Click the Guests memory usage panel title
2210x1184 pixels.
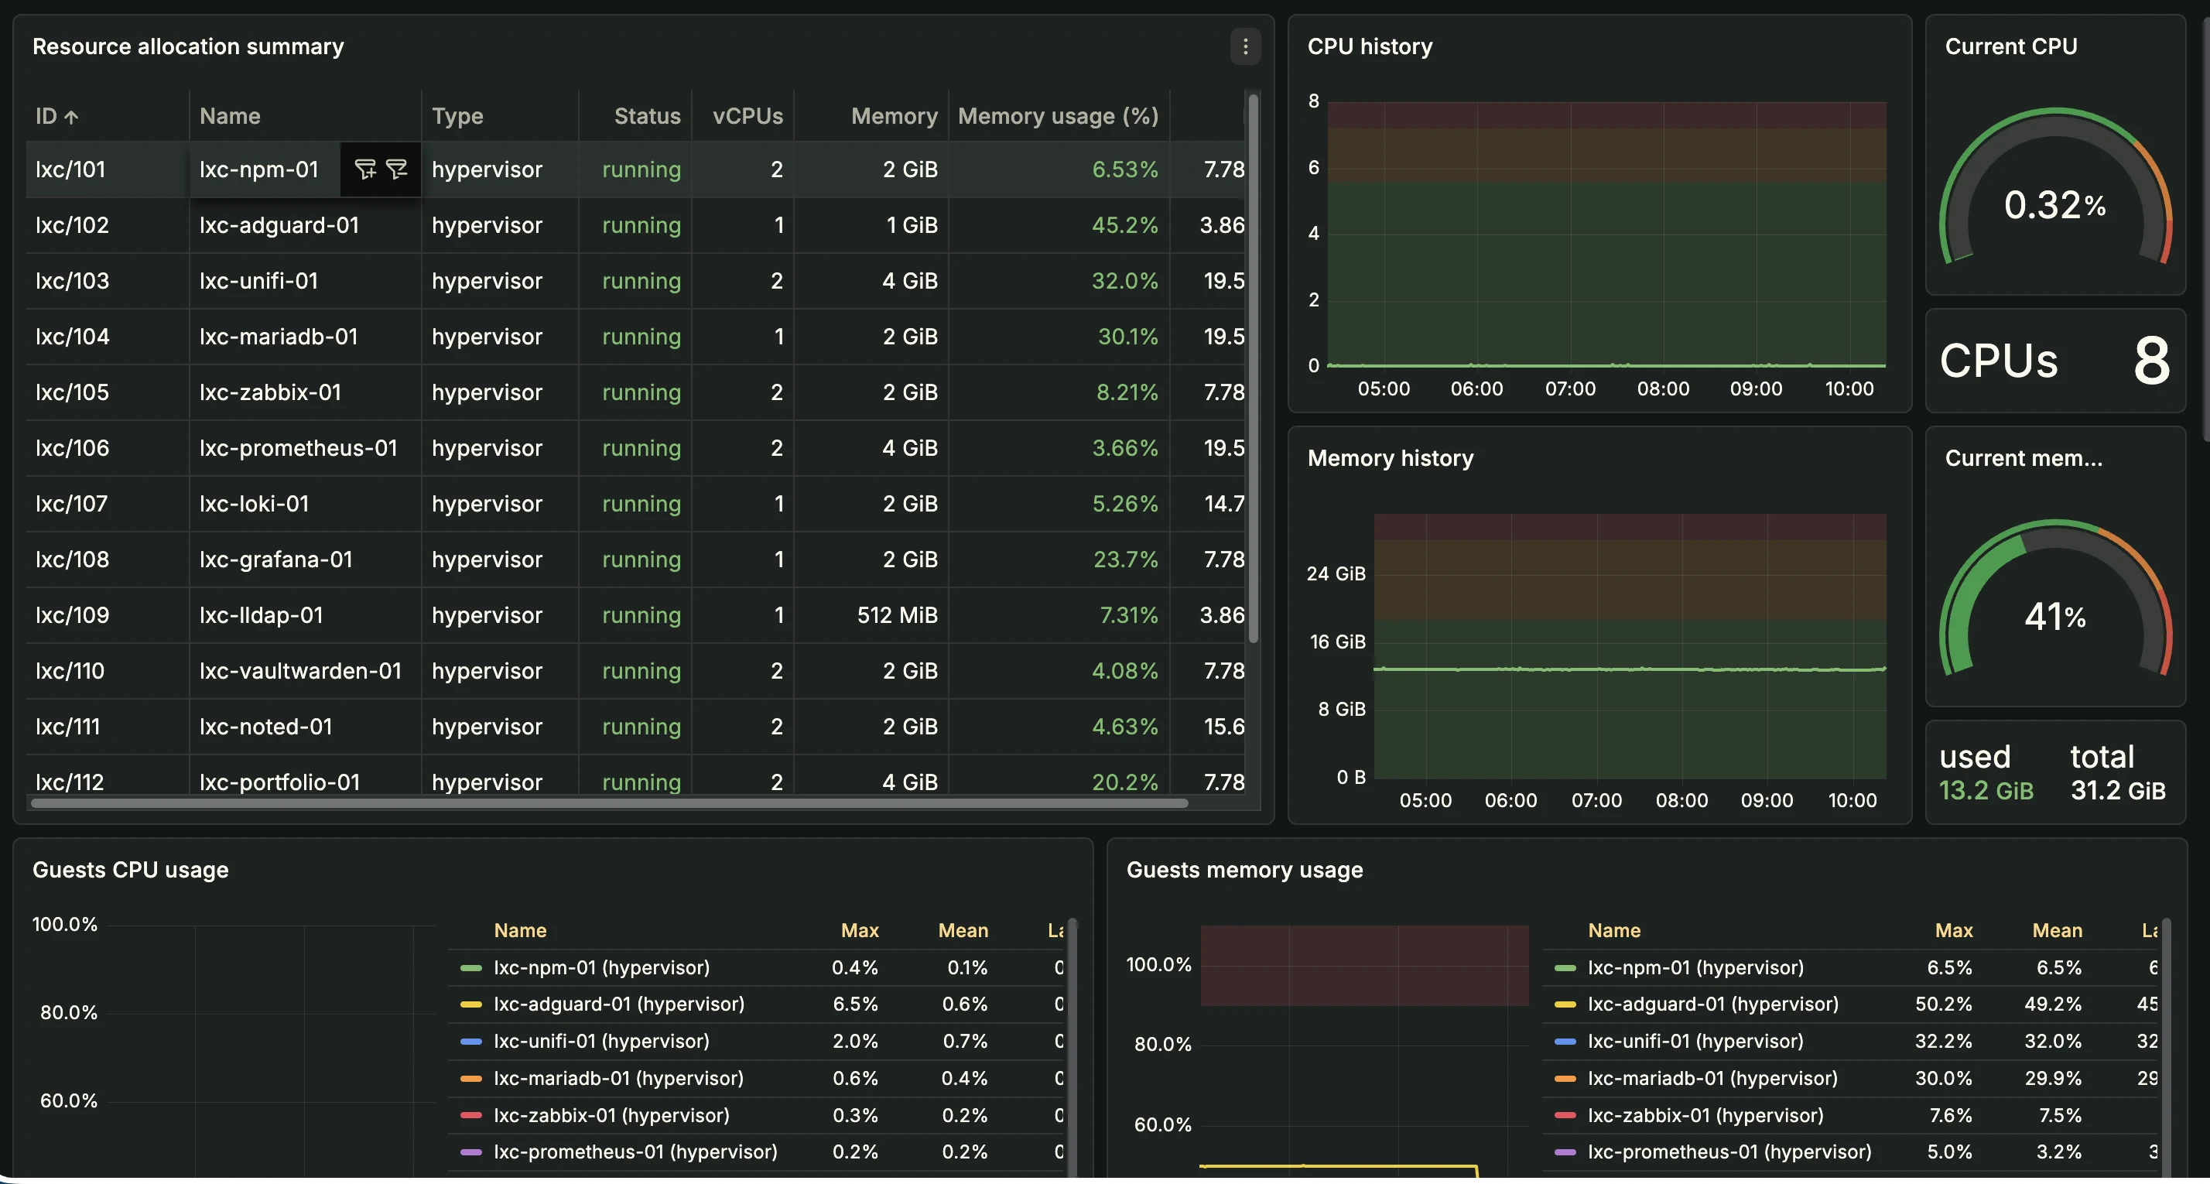tap(1244, 870)
